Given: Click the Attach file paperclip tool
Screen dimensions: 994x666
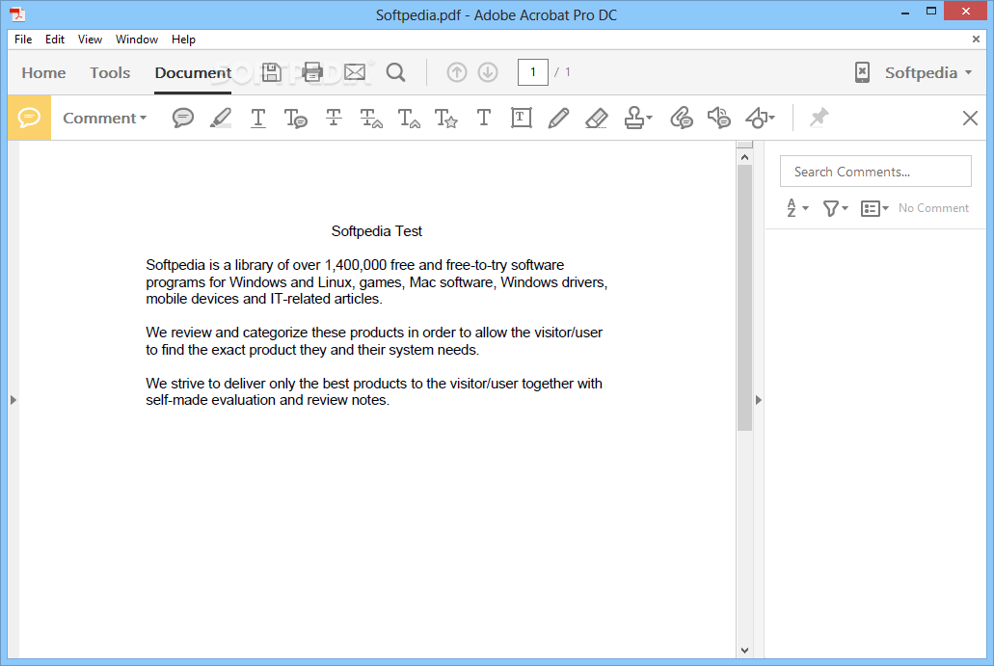Looking at the screenshot, I should (682, 118).
